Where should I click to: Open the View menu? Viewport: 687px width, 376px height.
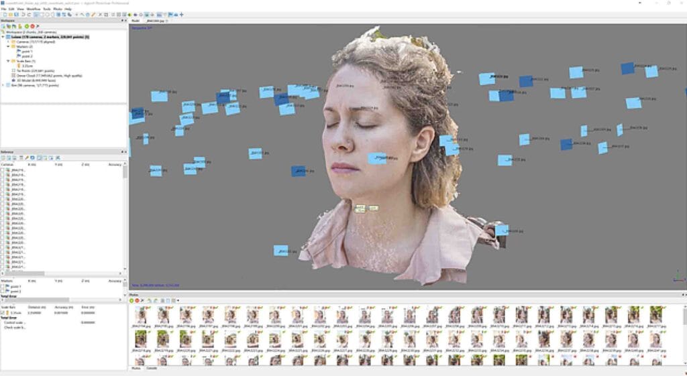point(20,9)
